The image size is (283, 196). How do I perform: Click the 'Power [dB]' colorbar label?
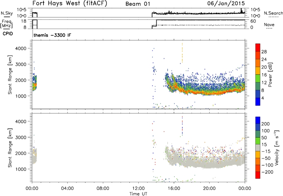pos(270,75)
